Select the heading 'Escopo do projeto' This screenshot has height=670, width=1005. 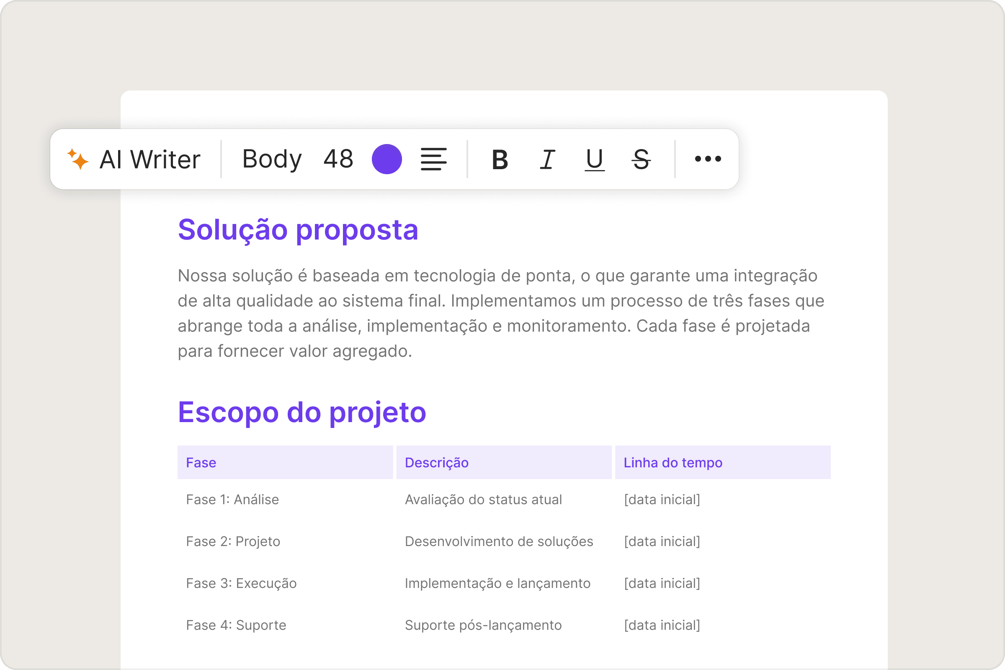coord(301,413)
